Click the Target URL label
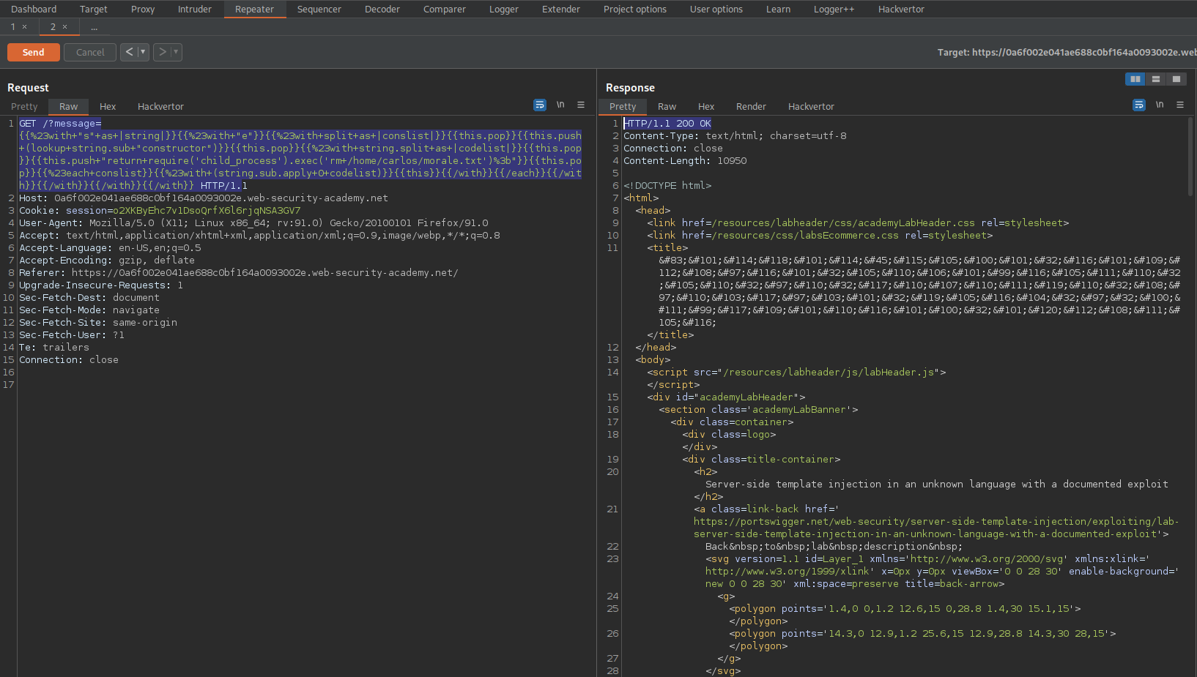Screen dimensions: 1197x677 coord(1067,52)
